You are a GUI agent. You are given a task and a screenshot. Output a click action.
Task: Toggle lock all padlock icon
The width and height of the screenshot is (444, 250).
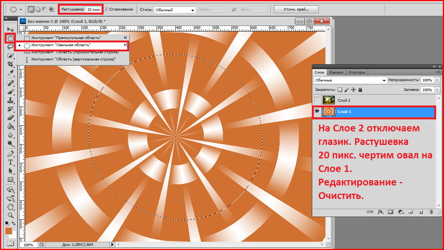pos(360,90)
